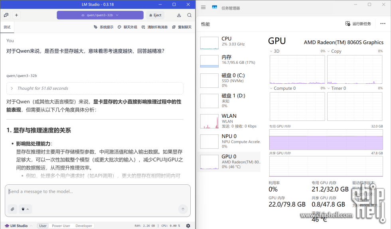Viewport: 391px width, 229px height.
Task: Click the RAM: 2.26 GB status readout
Action: point(144,226)
